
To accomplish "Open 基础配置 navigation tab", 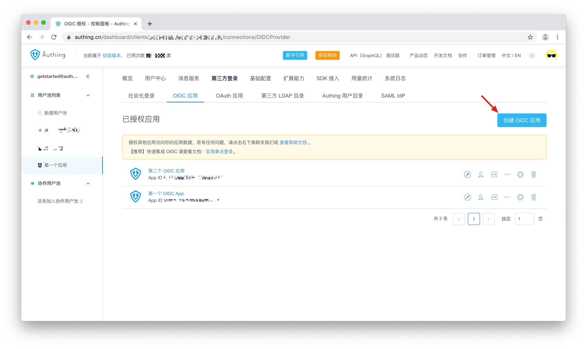I will [x=260, y=78].
